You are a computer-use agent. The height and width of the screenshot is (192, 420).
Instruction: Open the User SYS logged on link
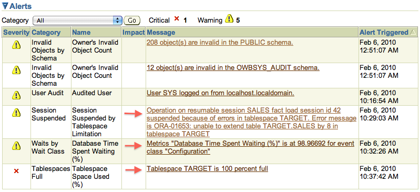(220, 93)
